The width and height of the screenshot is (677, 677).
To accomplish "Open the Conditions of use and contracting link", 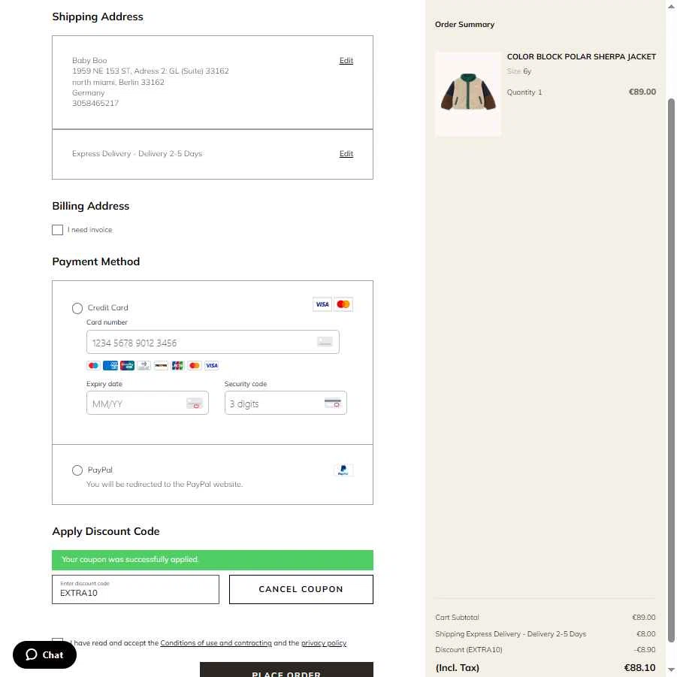I will pos(216,643).
